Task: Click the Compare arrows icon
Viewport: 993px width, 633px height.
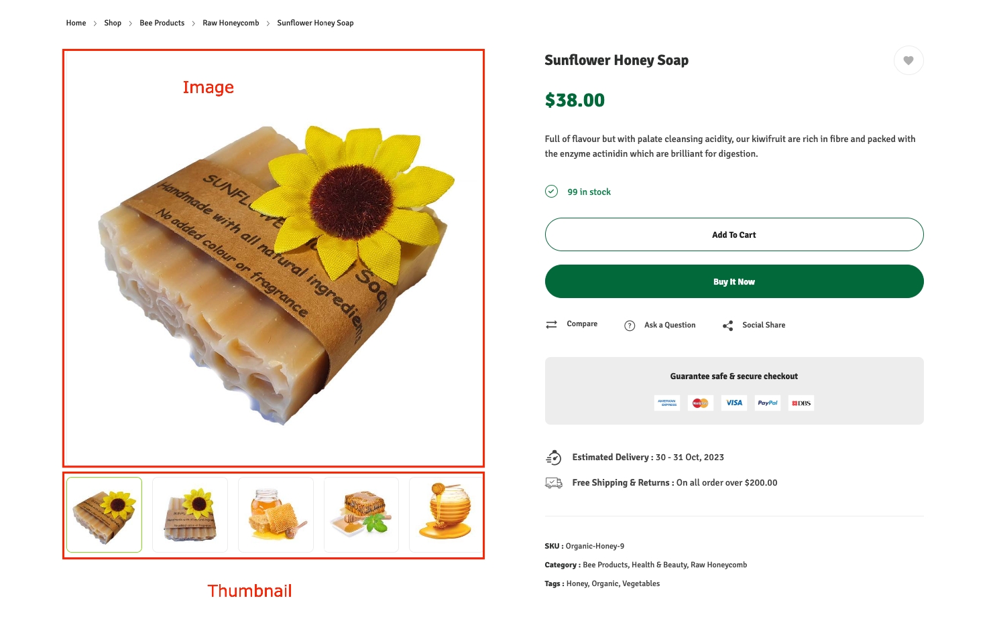Action: point(551,325)
